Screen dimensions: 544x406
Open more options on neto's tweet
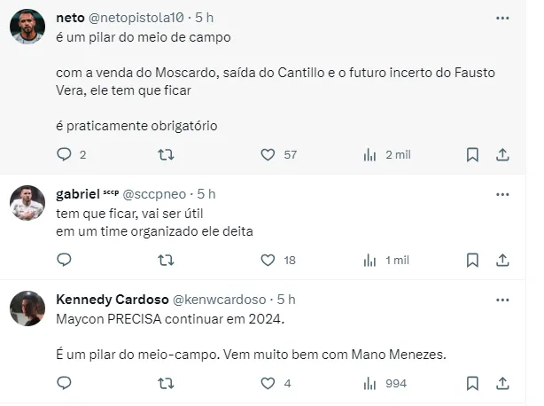click(502, 17)
